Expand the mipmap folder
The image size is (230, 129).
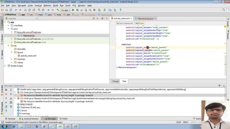point(12,59)
